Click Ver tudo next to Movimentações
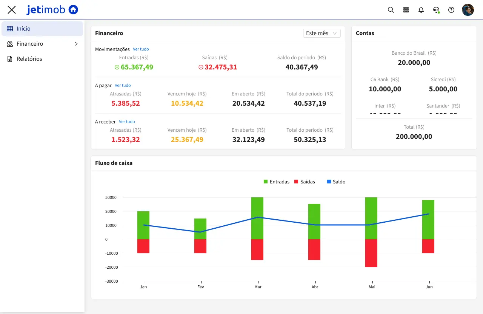Image resolution: width=483 pixels, height=314 pixels. 141,49
